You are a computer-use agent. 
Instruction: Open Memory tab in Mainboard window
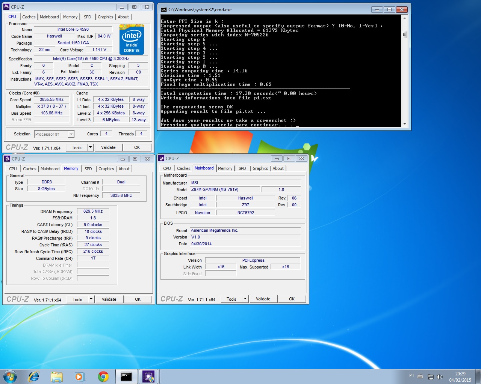point(225,168)
